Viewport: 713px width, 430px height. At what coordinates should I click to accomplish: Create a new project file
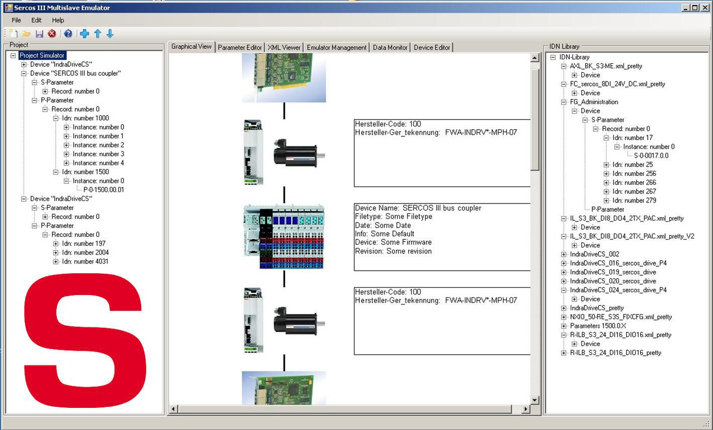coord(11,33)
